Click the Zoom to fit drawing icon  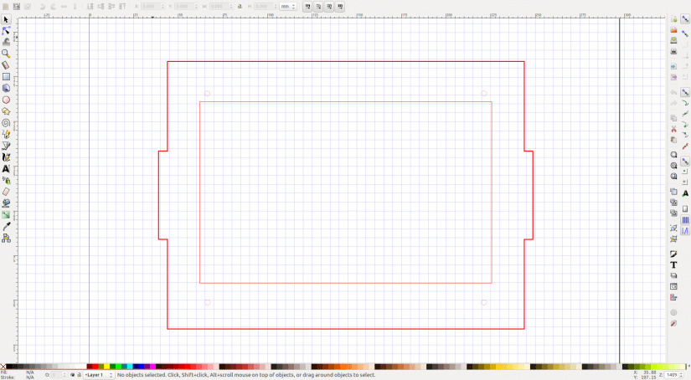click(x=673, y=166)
